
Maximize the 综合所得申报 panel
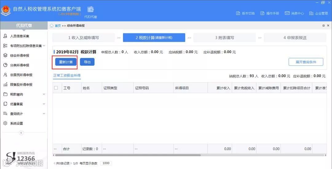tap(323, 25)
